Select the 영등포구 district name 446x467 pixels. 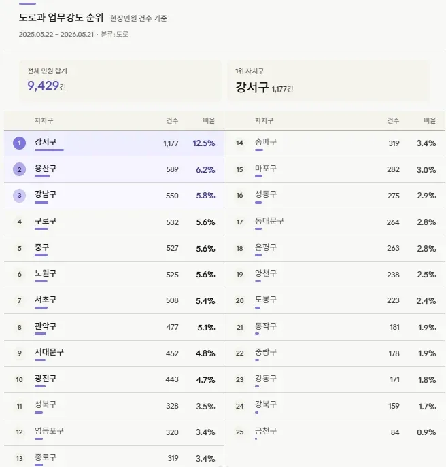pos(49,430)
